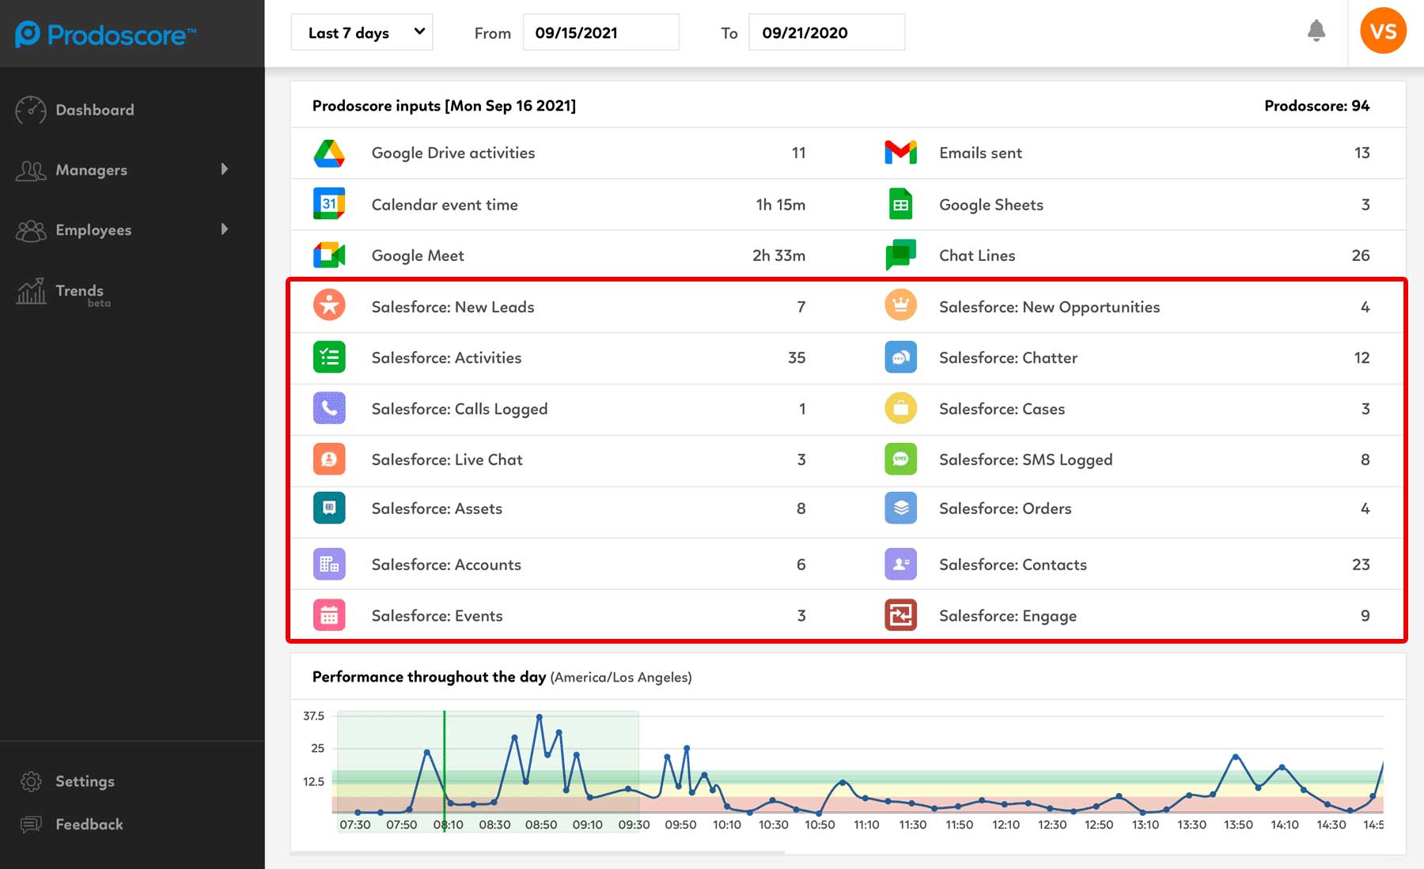
Task: Click the Salesforce: Activities value 35
Action: coord(797,357)
